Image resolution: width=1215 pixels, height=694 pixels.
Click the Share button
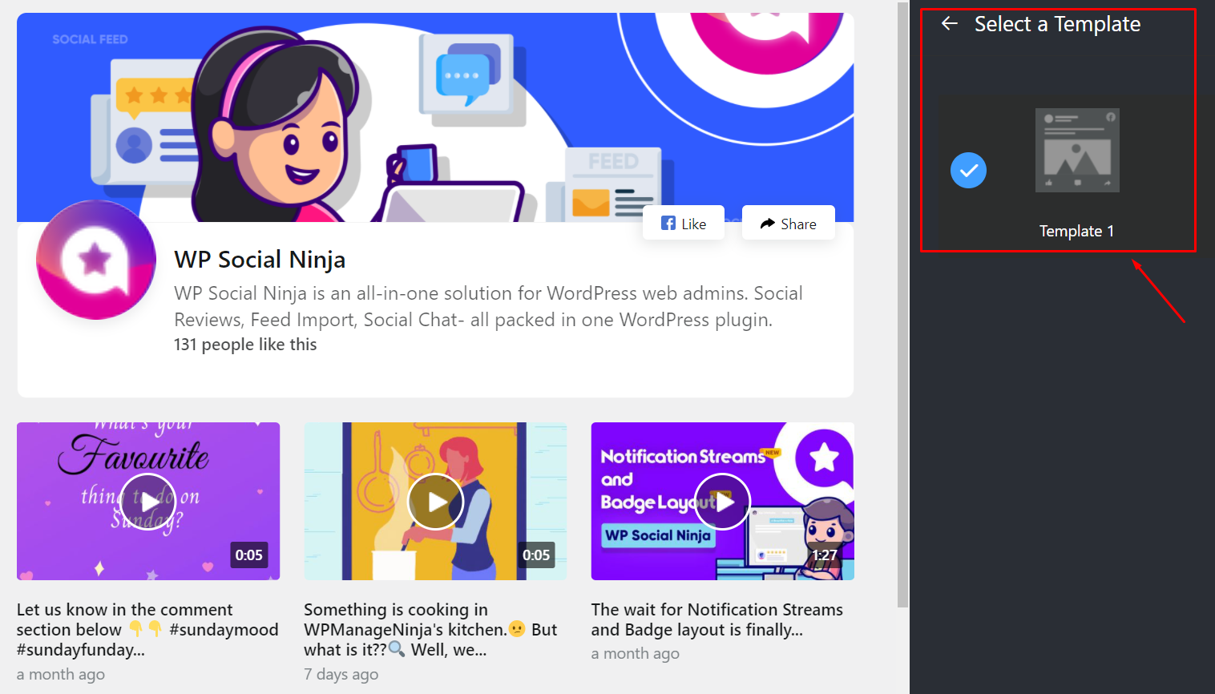[x=789, y=224]
